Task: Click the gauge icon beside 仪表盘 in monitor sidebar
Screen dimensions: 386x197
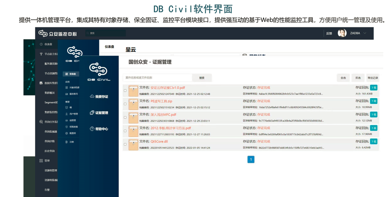Action: (41, 44)
